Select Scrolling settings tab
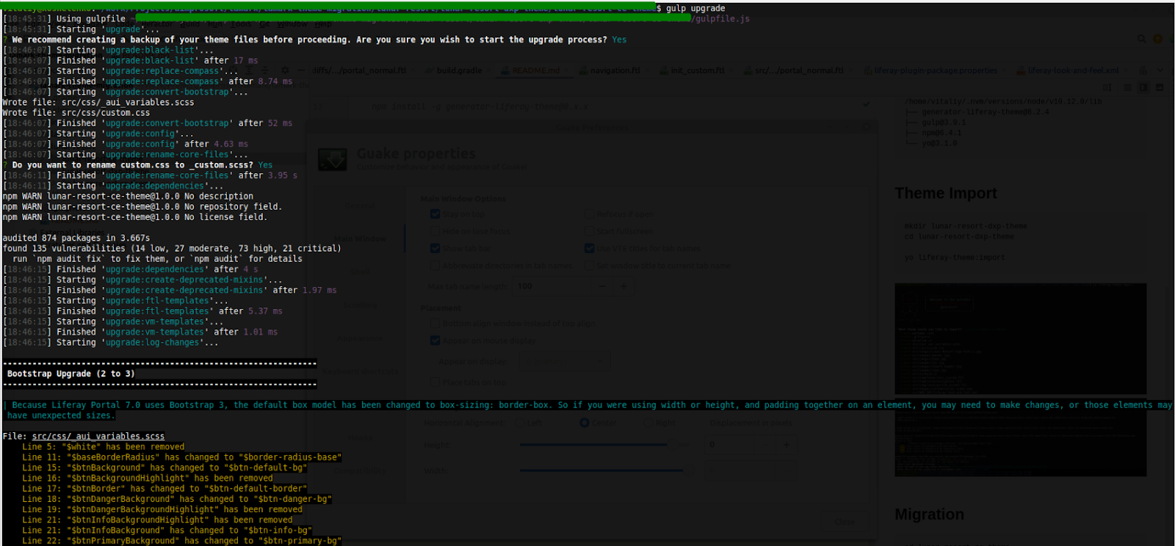Image resolution: width=1175 pixels, height=546 pixels. coord(360,305)
